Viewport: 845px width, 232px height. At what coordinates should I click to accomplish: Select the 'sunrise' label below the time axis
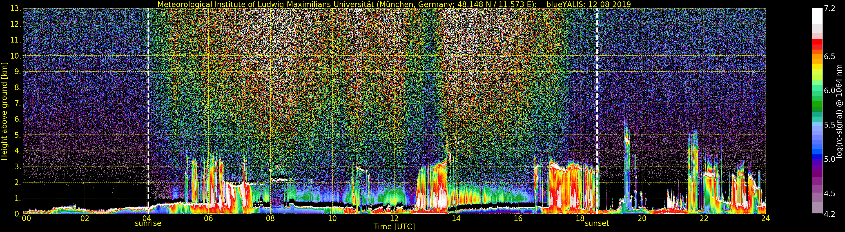pyautogui.click(x=148, y=224)
